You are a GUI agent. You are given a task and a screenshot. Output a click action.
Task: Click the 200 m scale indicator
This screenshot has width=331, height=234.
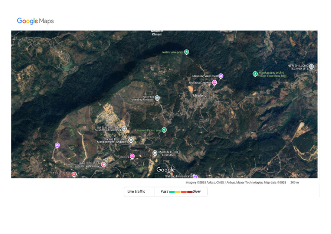tap(294, 183)
